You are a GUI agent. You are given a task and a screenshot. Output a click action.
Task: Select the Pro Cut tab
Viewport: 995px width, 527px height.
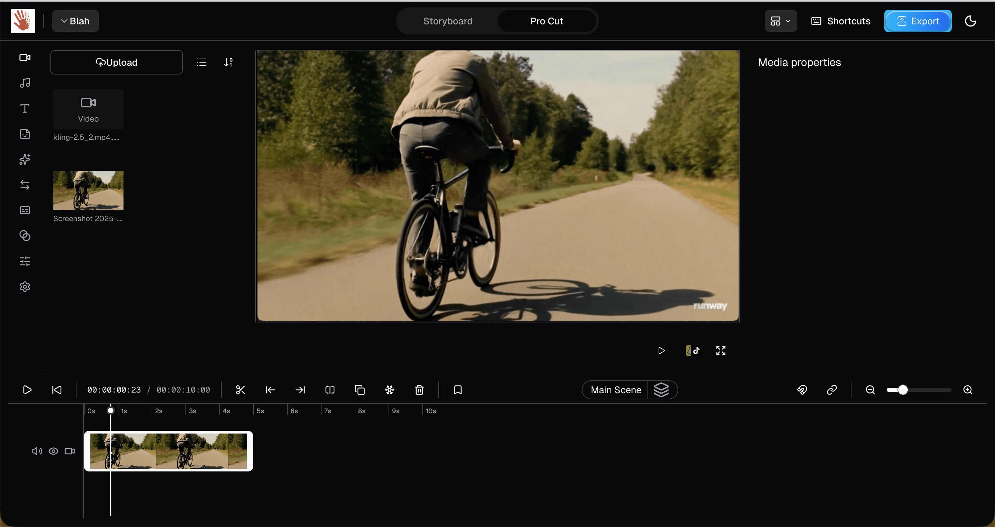coord(546,21)
